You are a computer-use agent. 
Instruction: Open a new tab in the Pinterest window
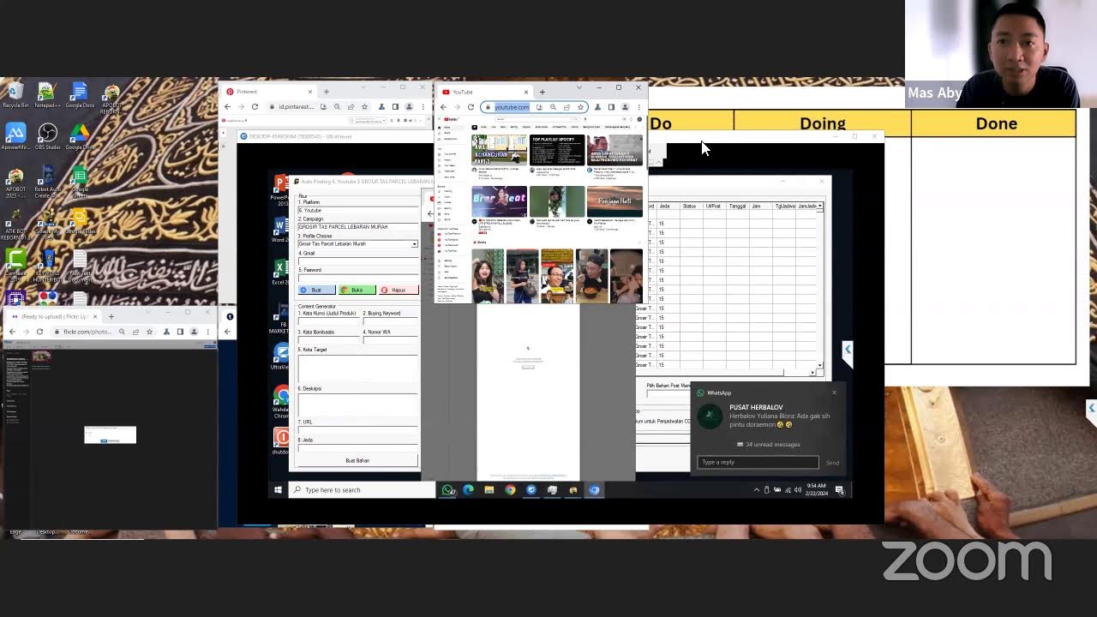pos(326,92)
